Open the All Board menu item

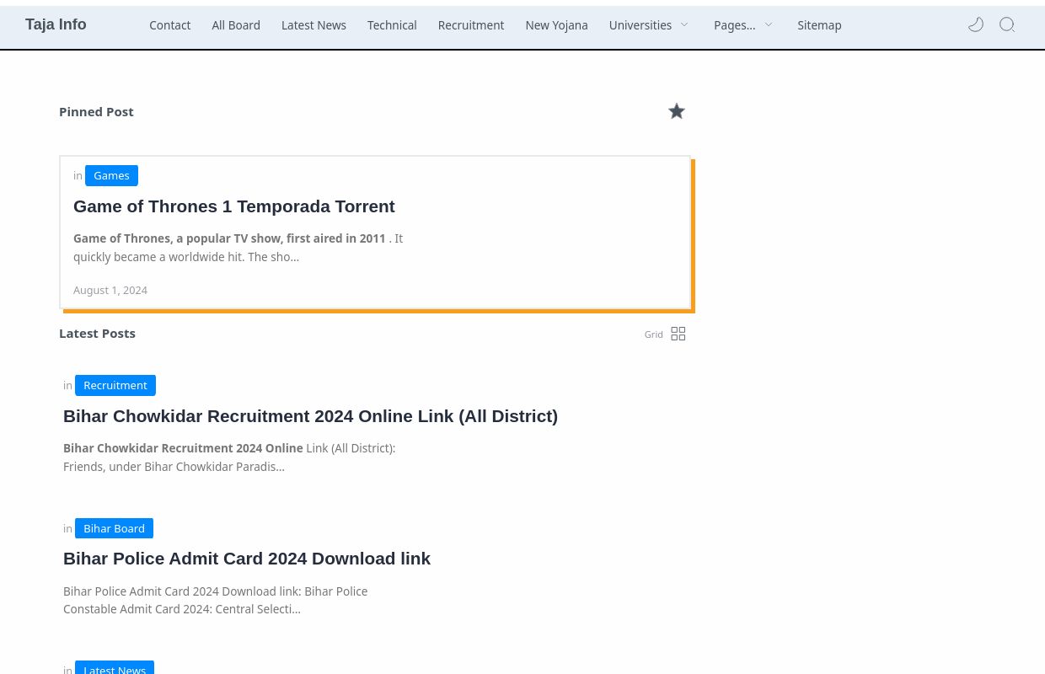(236, 25)
